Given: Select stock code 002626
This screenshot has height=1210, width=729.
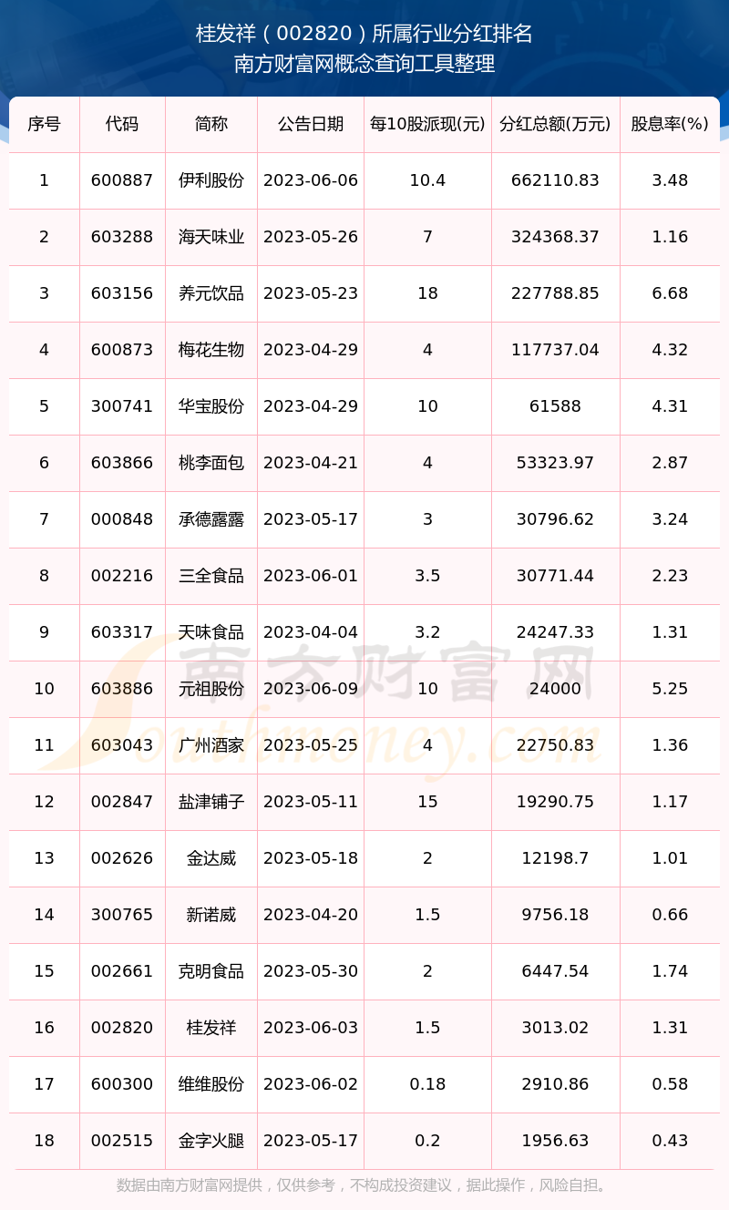Looking at the screenshot, I should pyautogui.click(x=122, y=858).
